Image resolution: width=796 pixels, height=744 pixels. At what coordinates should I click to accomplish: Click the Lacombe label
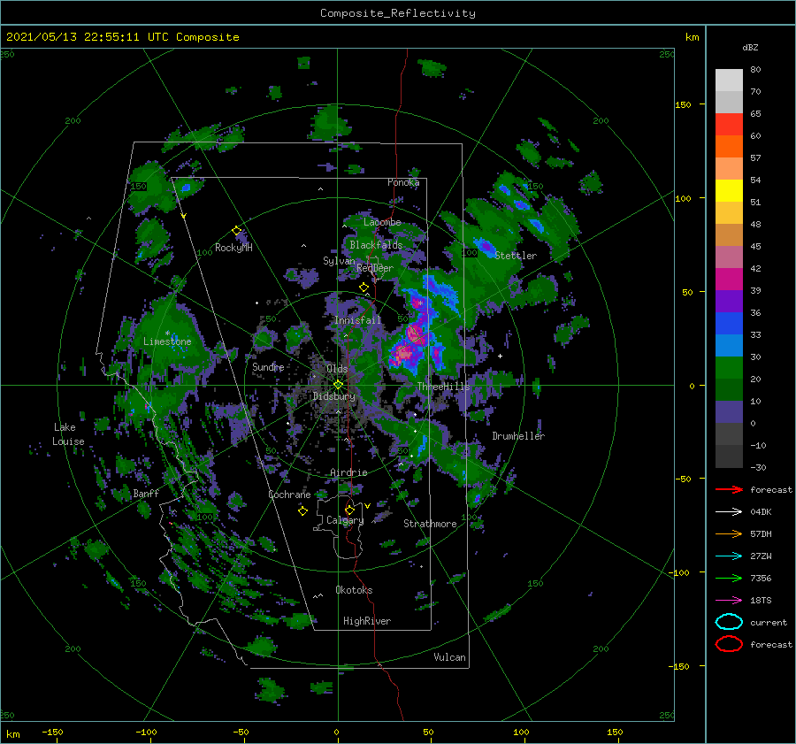tap(382, 222)
